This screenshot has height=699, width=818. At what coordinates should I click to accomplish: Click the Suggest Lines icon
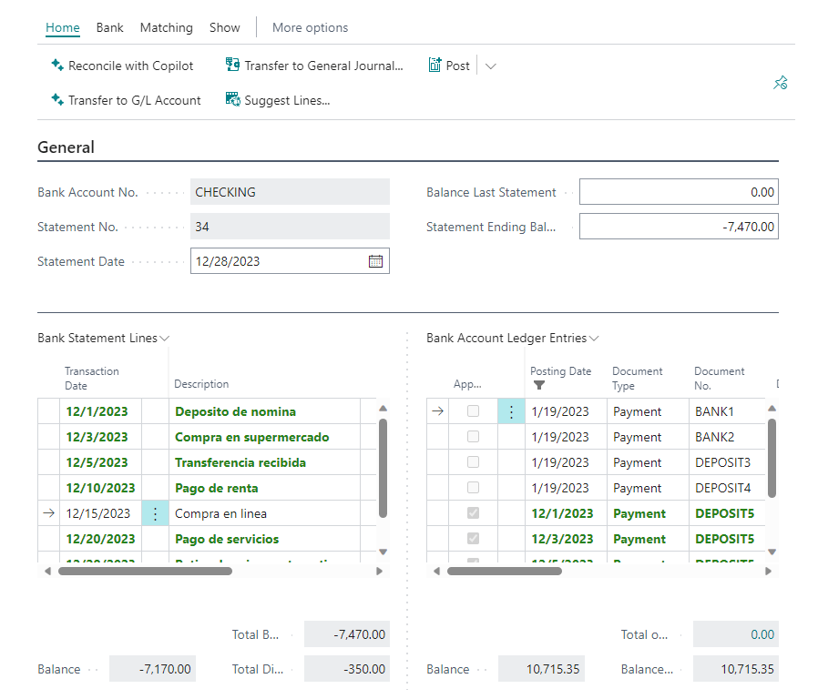point(232,100)
